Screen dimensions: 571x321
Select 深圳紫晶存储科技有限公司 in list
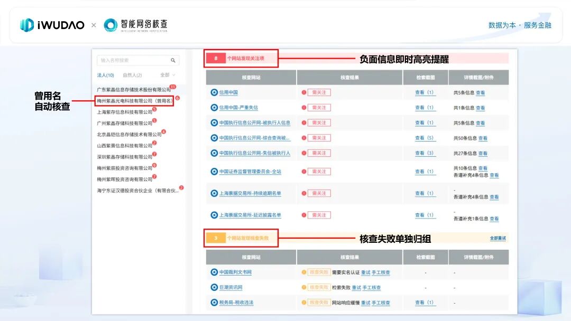(125, 157)
